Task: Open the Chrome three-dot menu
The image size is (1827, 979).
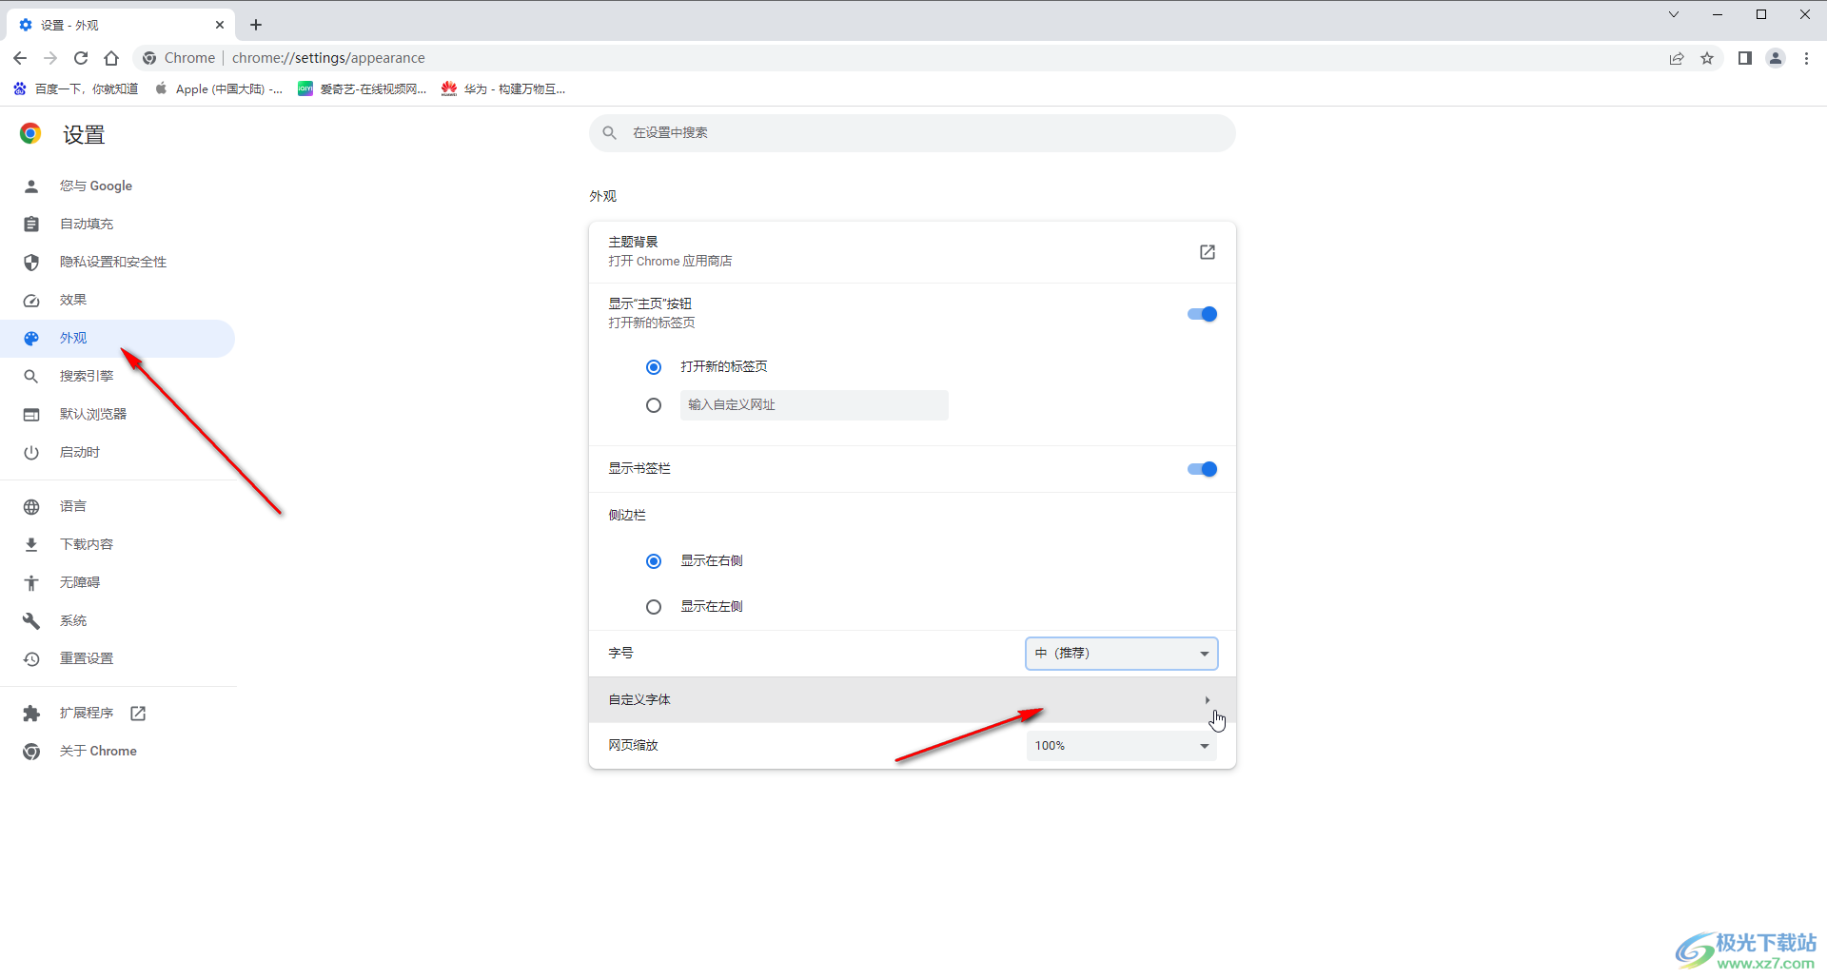Action: (x=1806, y=58)
